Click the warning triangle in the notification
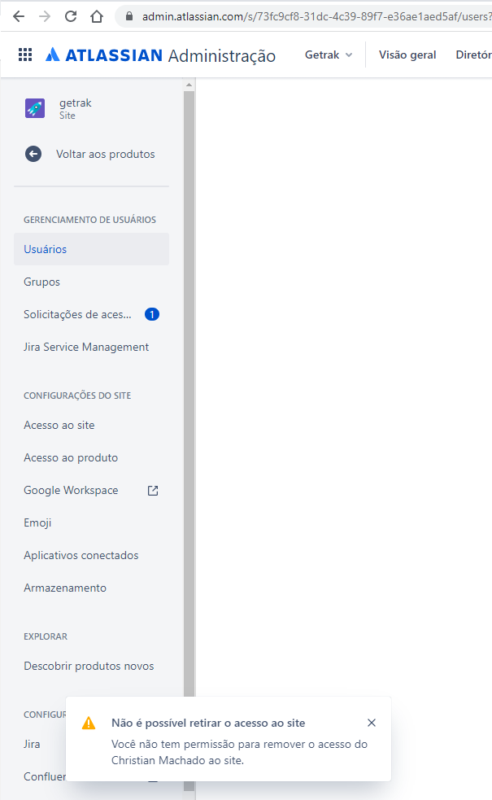This screenshot has width=492, height=800. pyautogui.click(x=89, y=723)
